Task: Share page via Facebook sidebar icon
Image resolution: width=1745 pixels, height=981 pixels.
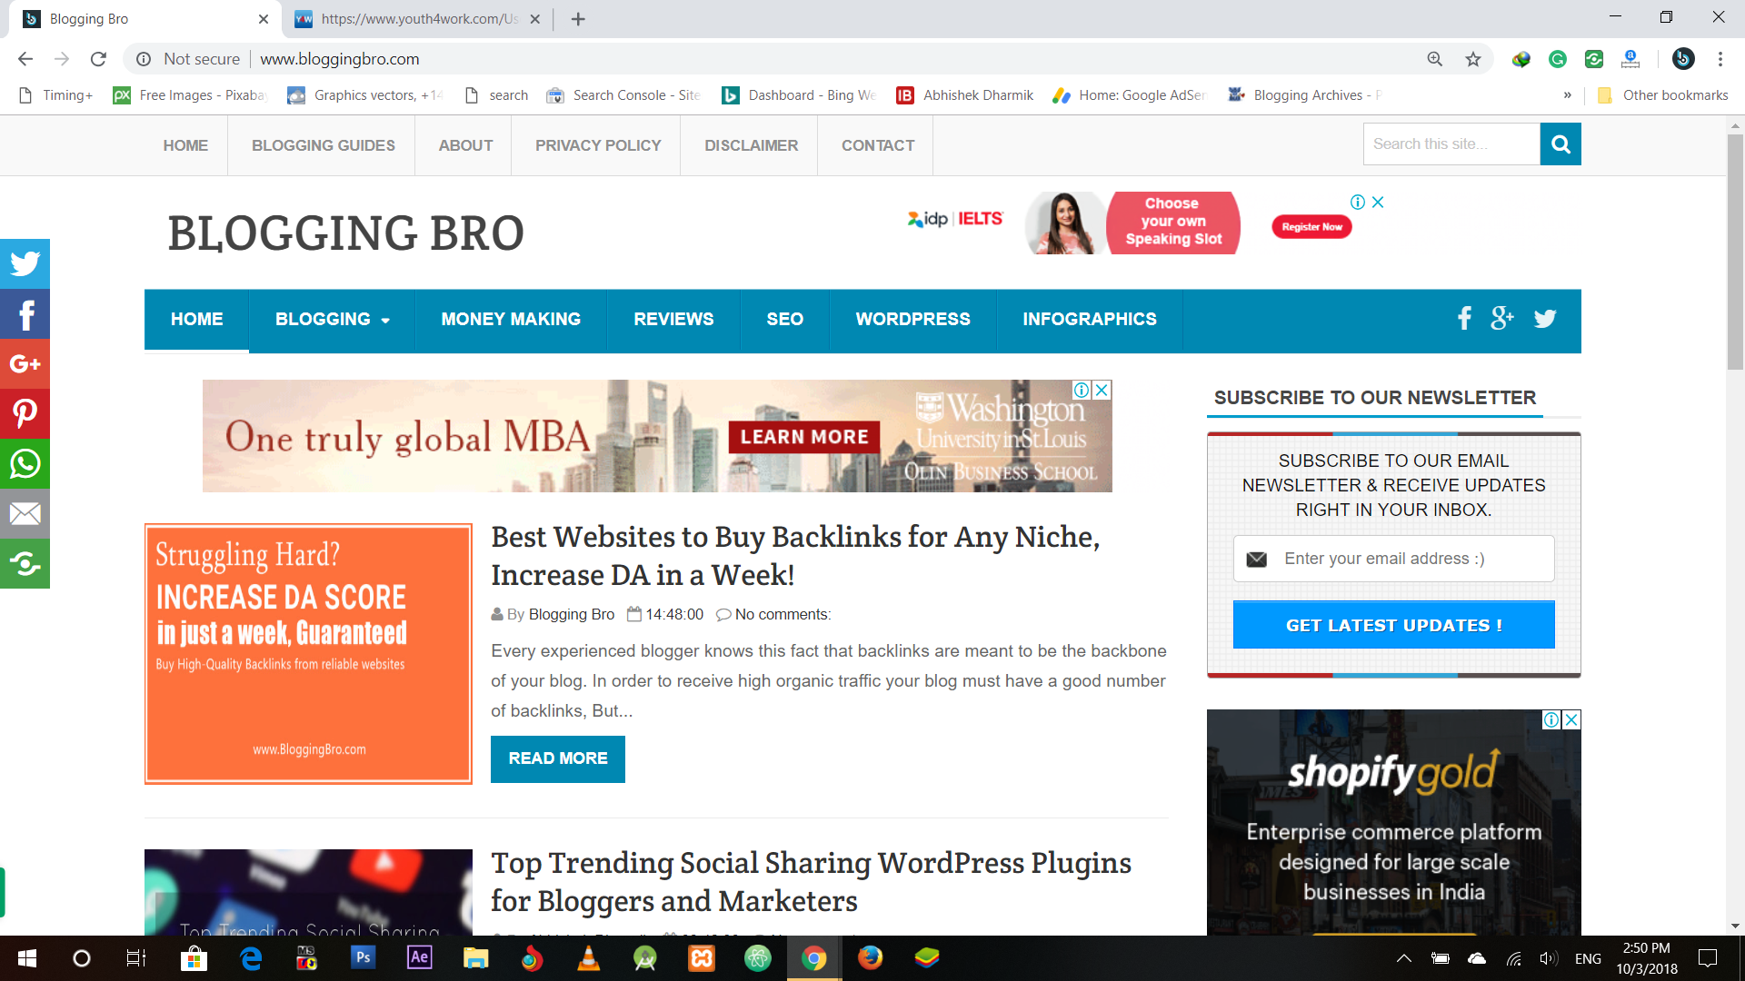Action: 25,314
